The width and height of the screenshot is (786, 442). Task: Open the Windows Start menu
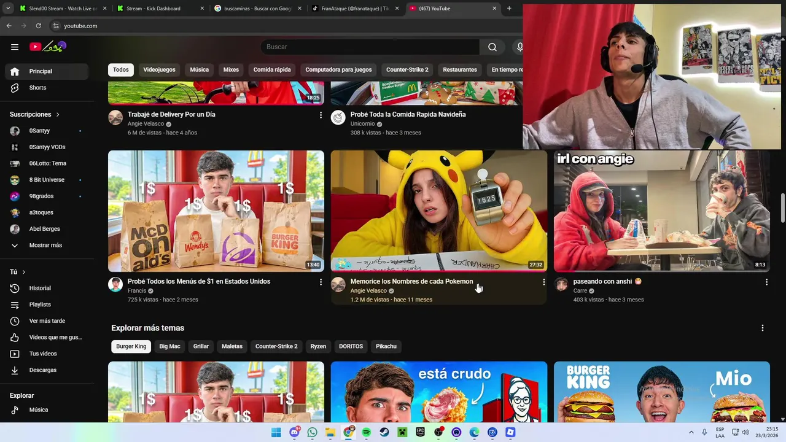[x=276, y=432]
